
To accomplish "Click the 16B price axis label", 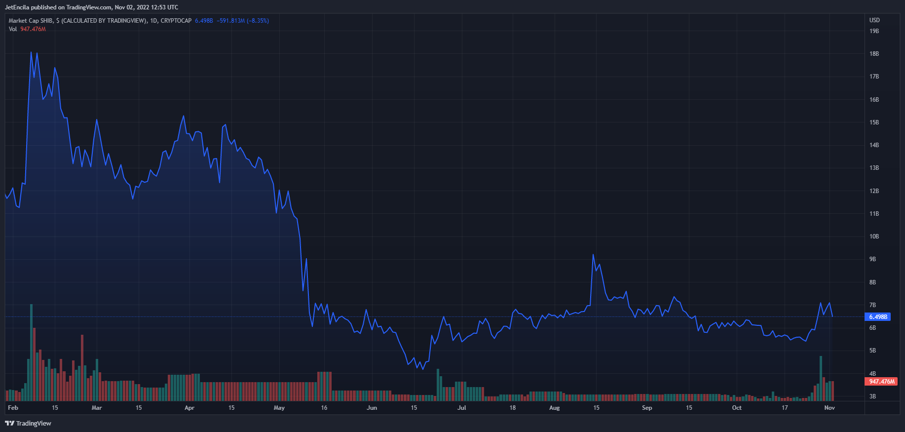I will coord(874,100).
